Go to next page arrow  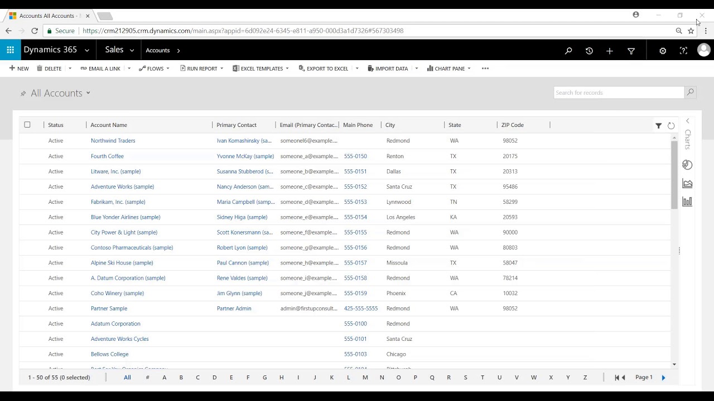tap(663, 378)
